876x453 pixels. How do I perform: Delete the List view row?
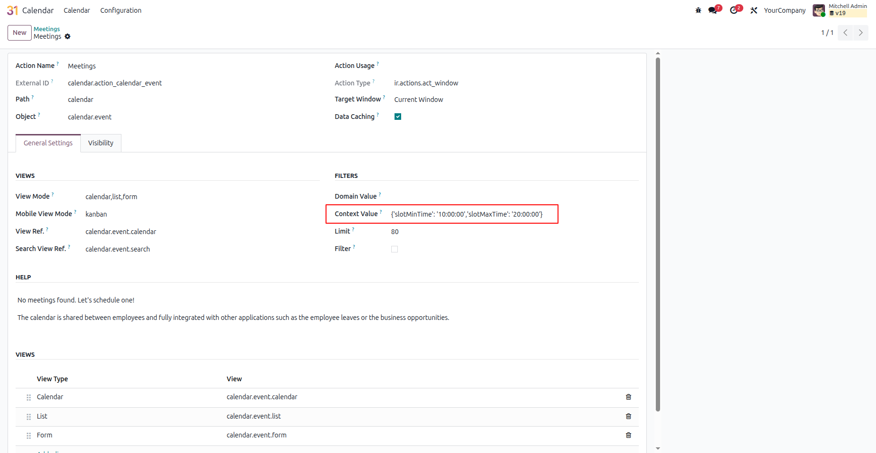pos(628,416)
